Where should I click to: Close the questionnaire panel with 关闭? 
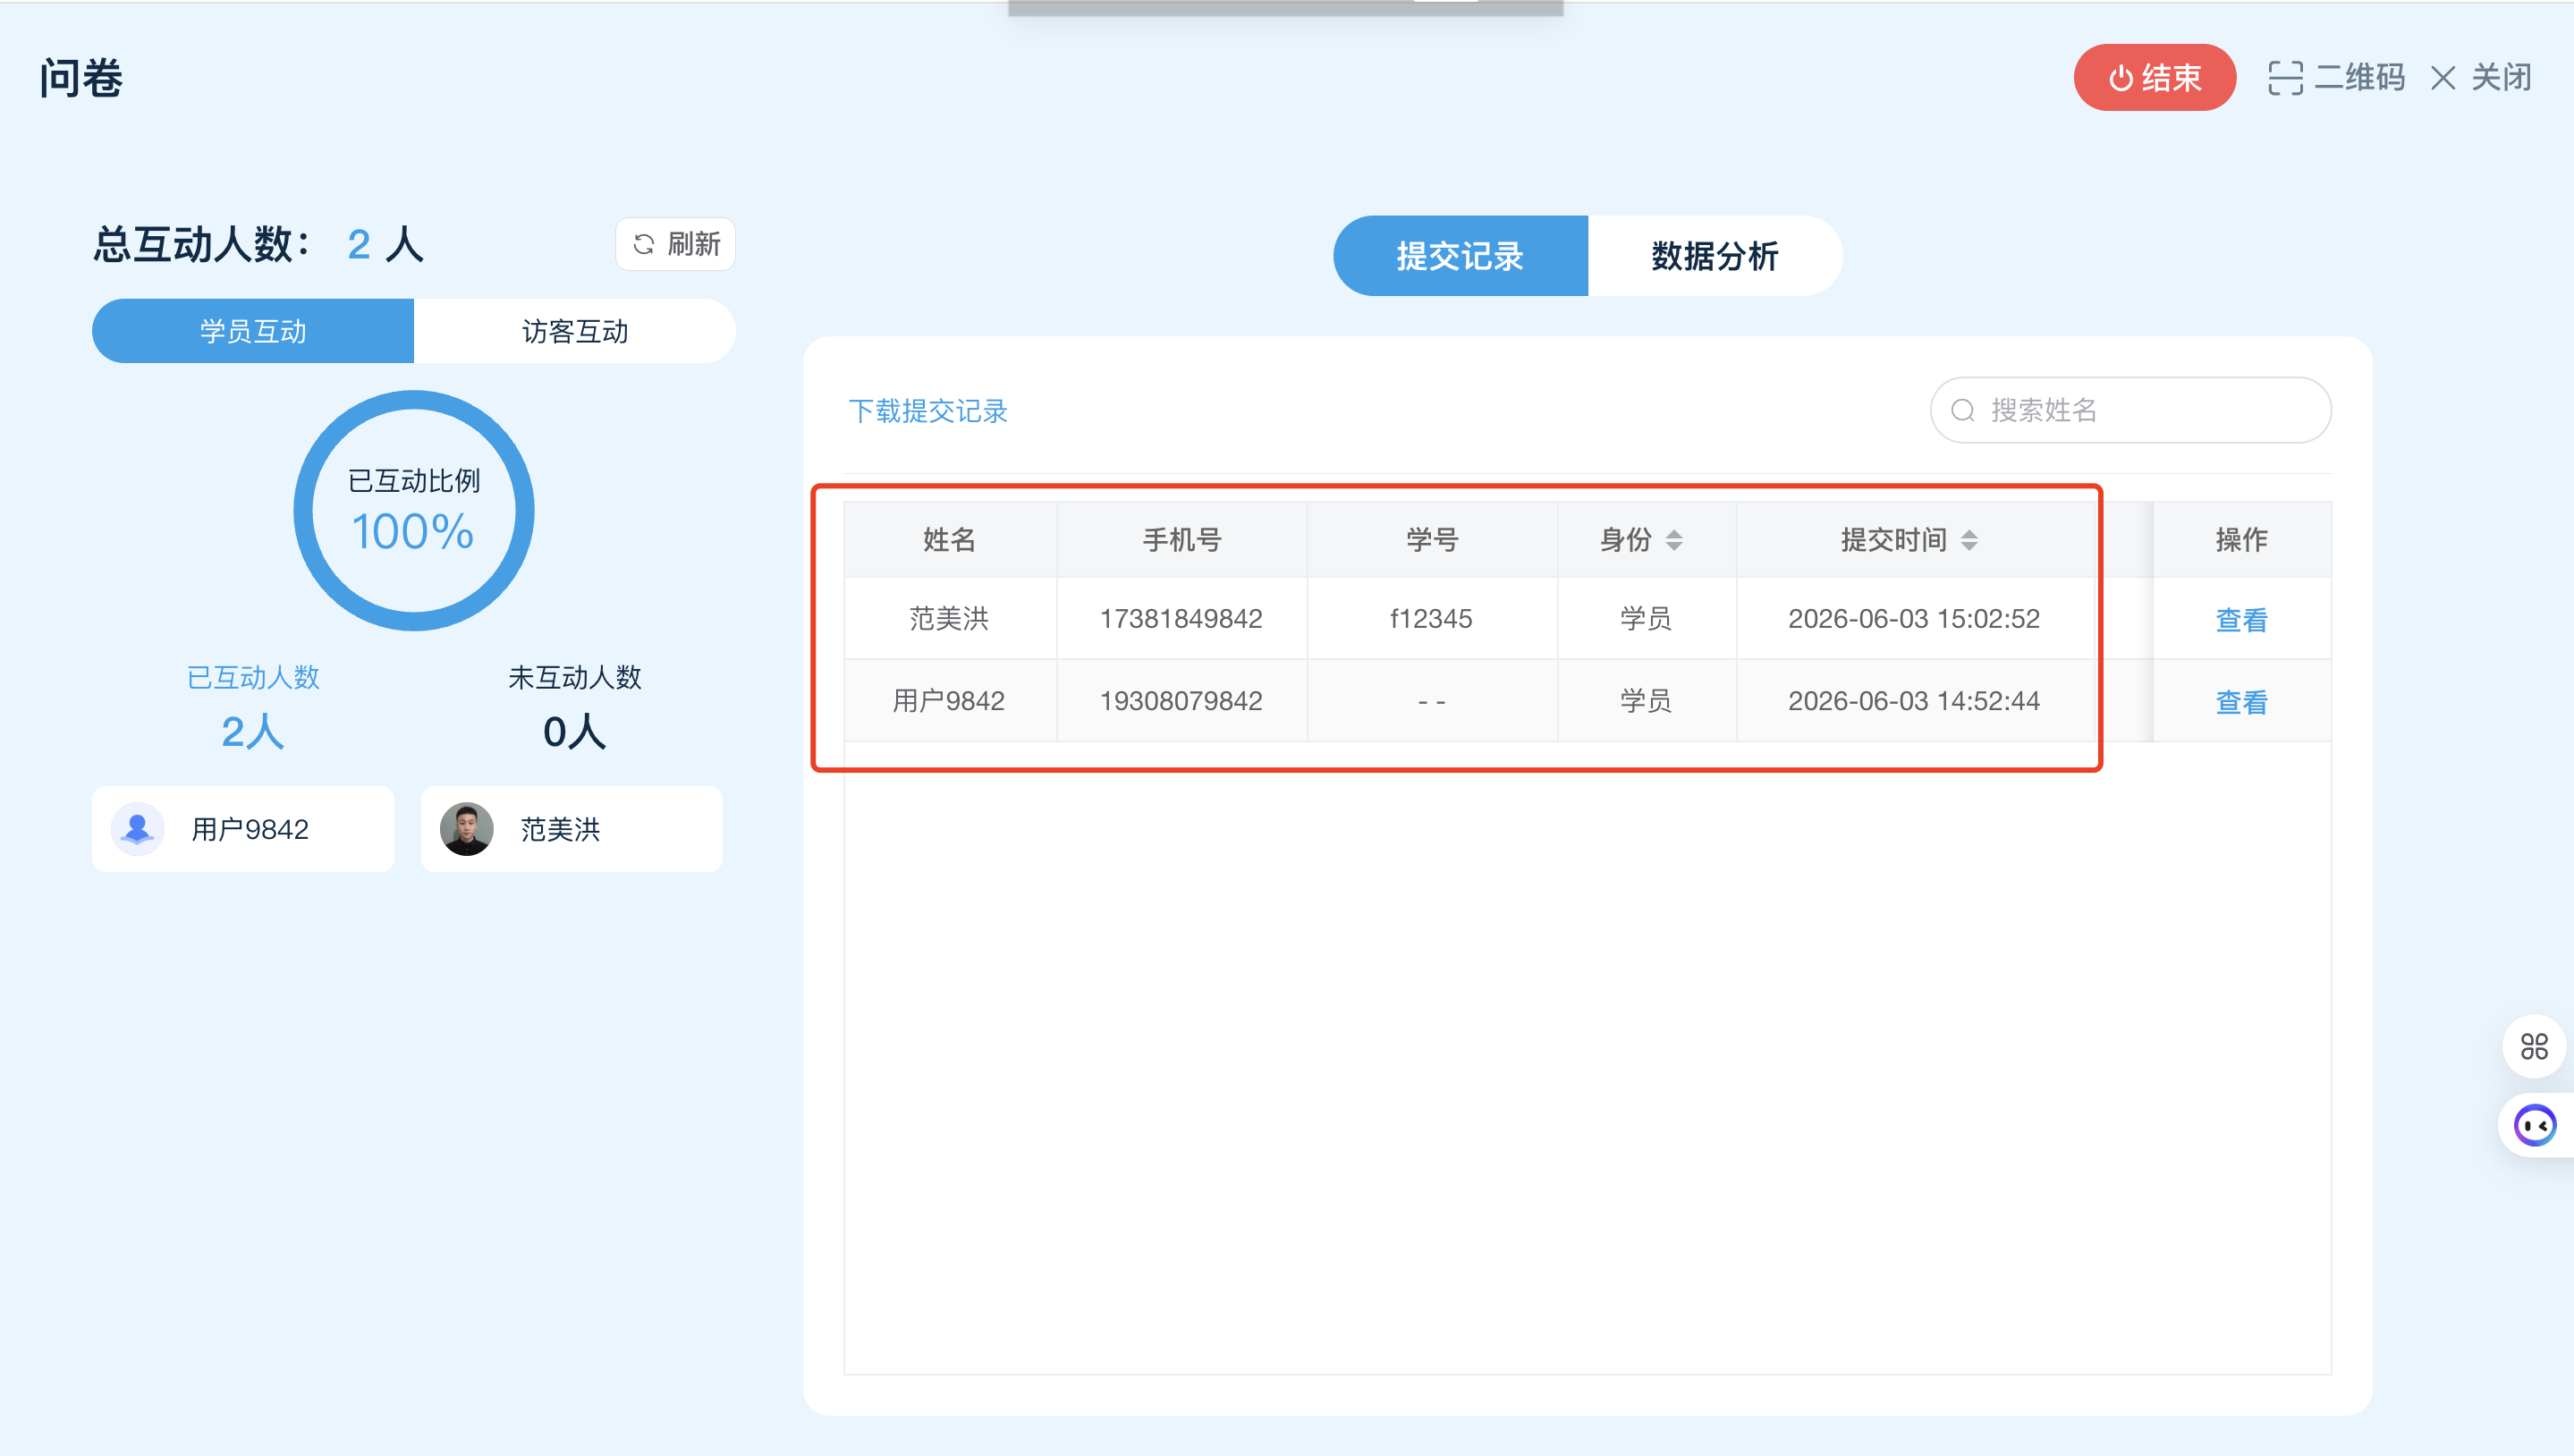click(x=2481, y=77)
